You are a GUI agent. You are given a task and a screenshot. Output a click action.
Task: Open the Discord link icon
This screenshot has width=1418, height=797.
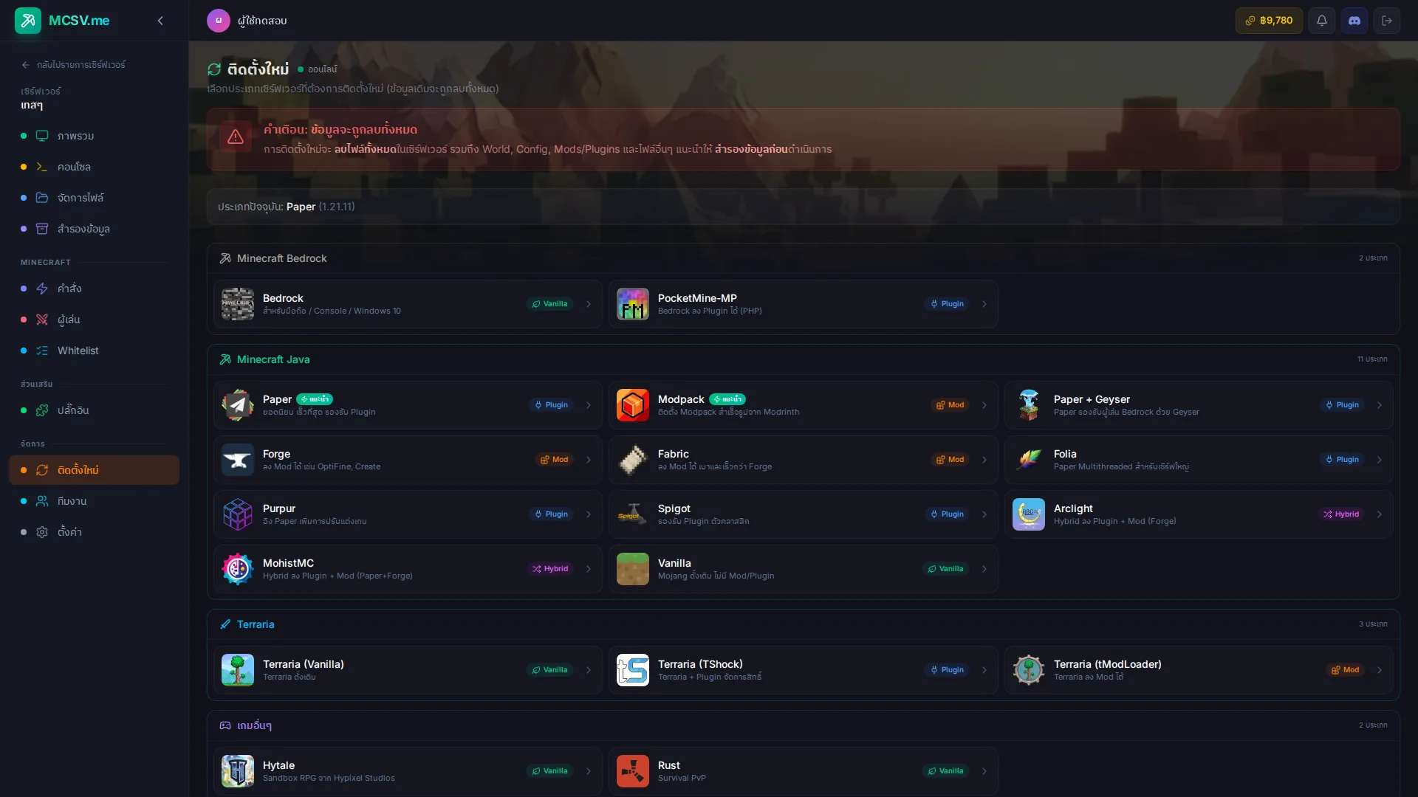click(x=1354, y=21)
